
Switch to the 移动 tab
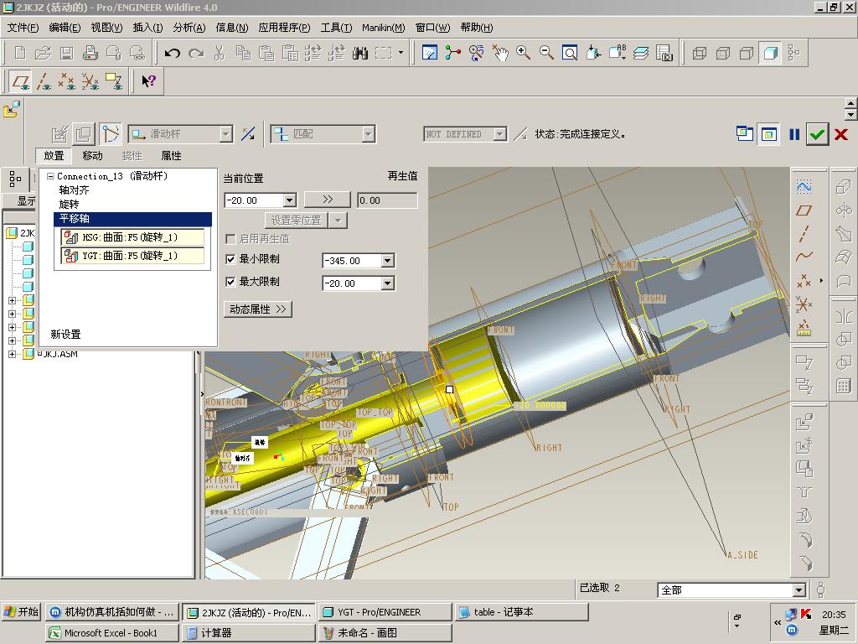tap(92, 155)
